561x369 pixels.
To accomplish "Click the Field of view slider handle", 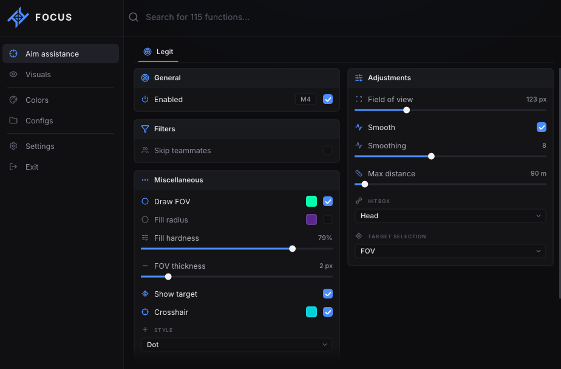I will (x=406, y=110).
